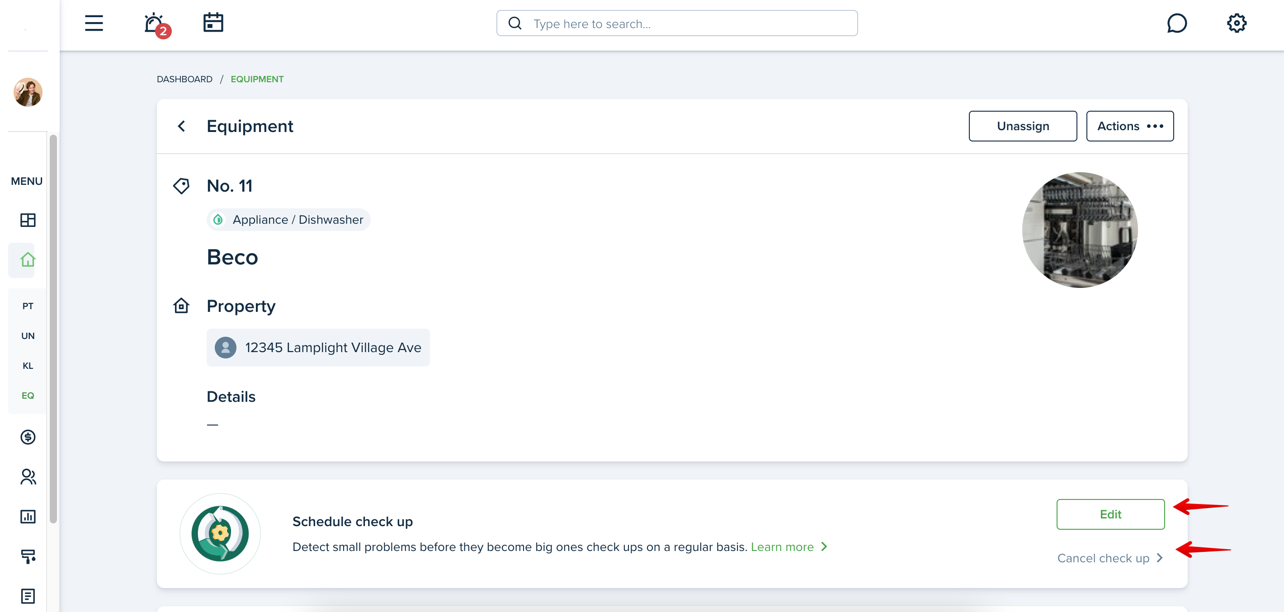Click the DASHBOARD breadcrumb
The width and height of the screenshot is (1284, 612).
[184, 79]
